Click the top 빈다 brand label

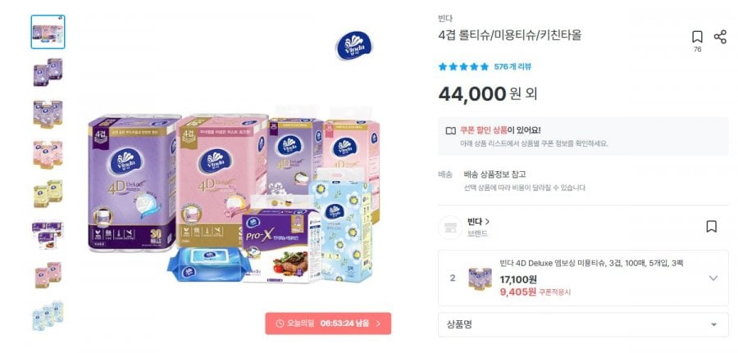click(445, 19)
